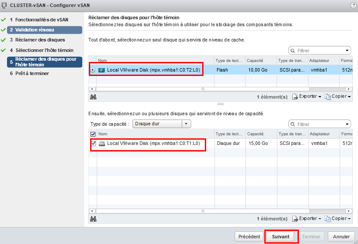The image size is (358, 244).
Task: Expand lower Filtrer dropdown arrow
Action: click(x=347, y=124)
